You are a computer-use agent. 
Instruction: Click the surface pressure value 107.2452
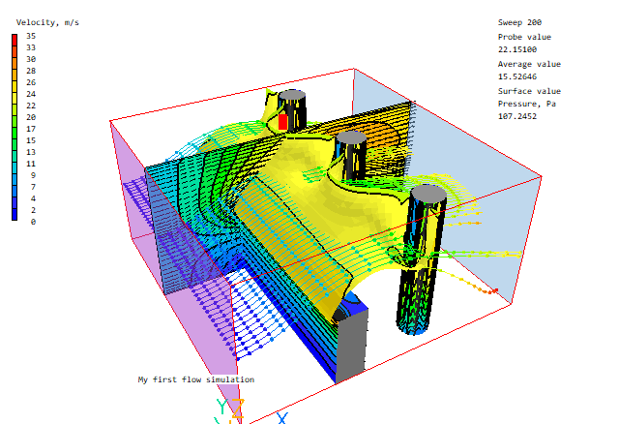(519, 114)
